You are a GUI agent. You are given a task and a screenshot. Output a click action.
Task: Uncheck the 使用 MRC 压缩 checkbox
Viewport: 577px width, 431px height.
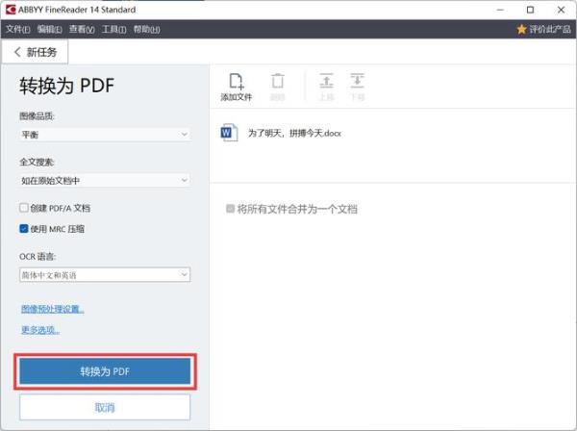click(x=24, y=229)
